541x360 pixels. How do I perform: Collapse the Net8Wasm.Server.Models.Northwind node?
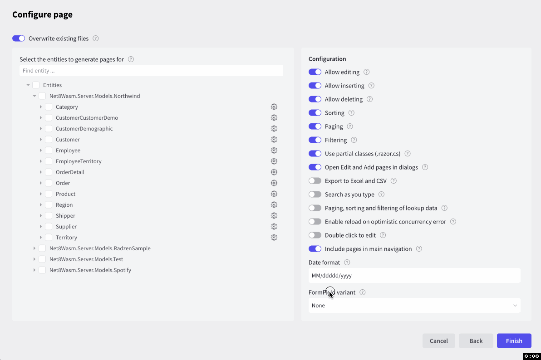34,96
